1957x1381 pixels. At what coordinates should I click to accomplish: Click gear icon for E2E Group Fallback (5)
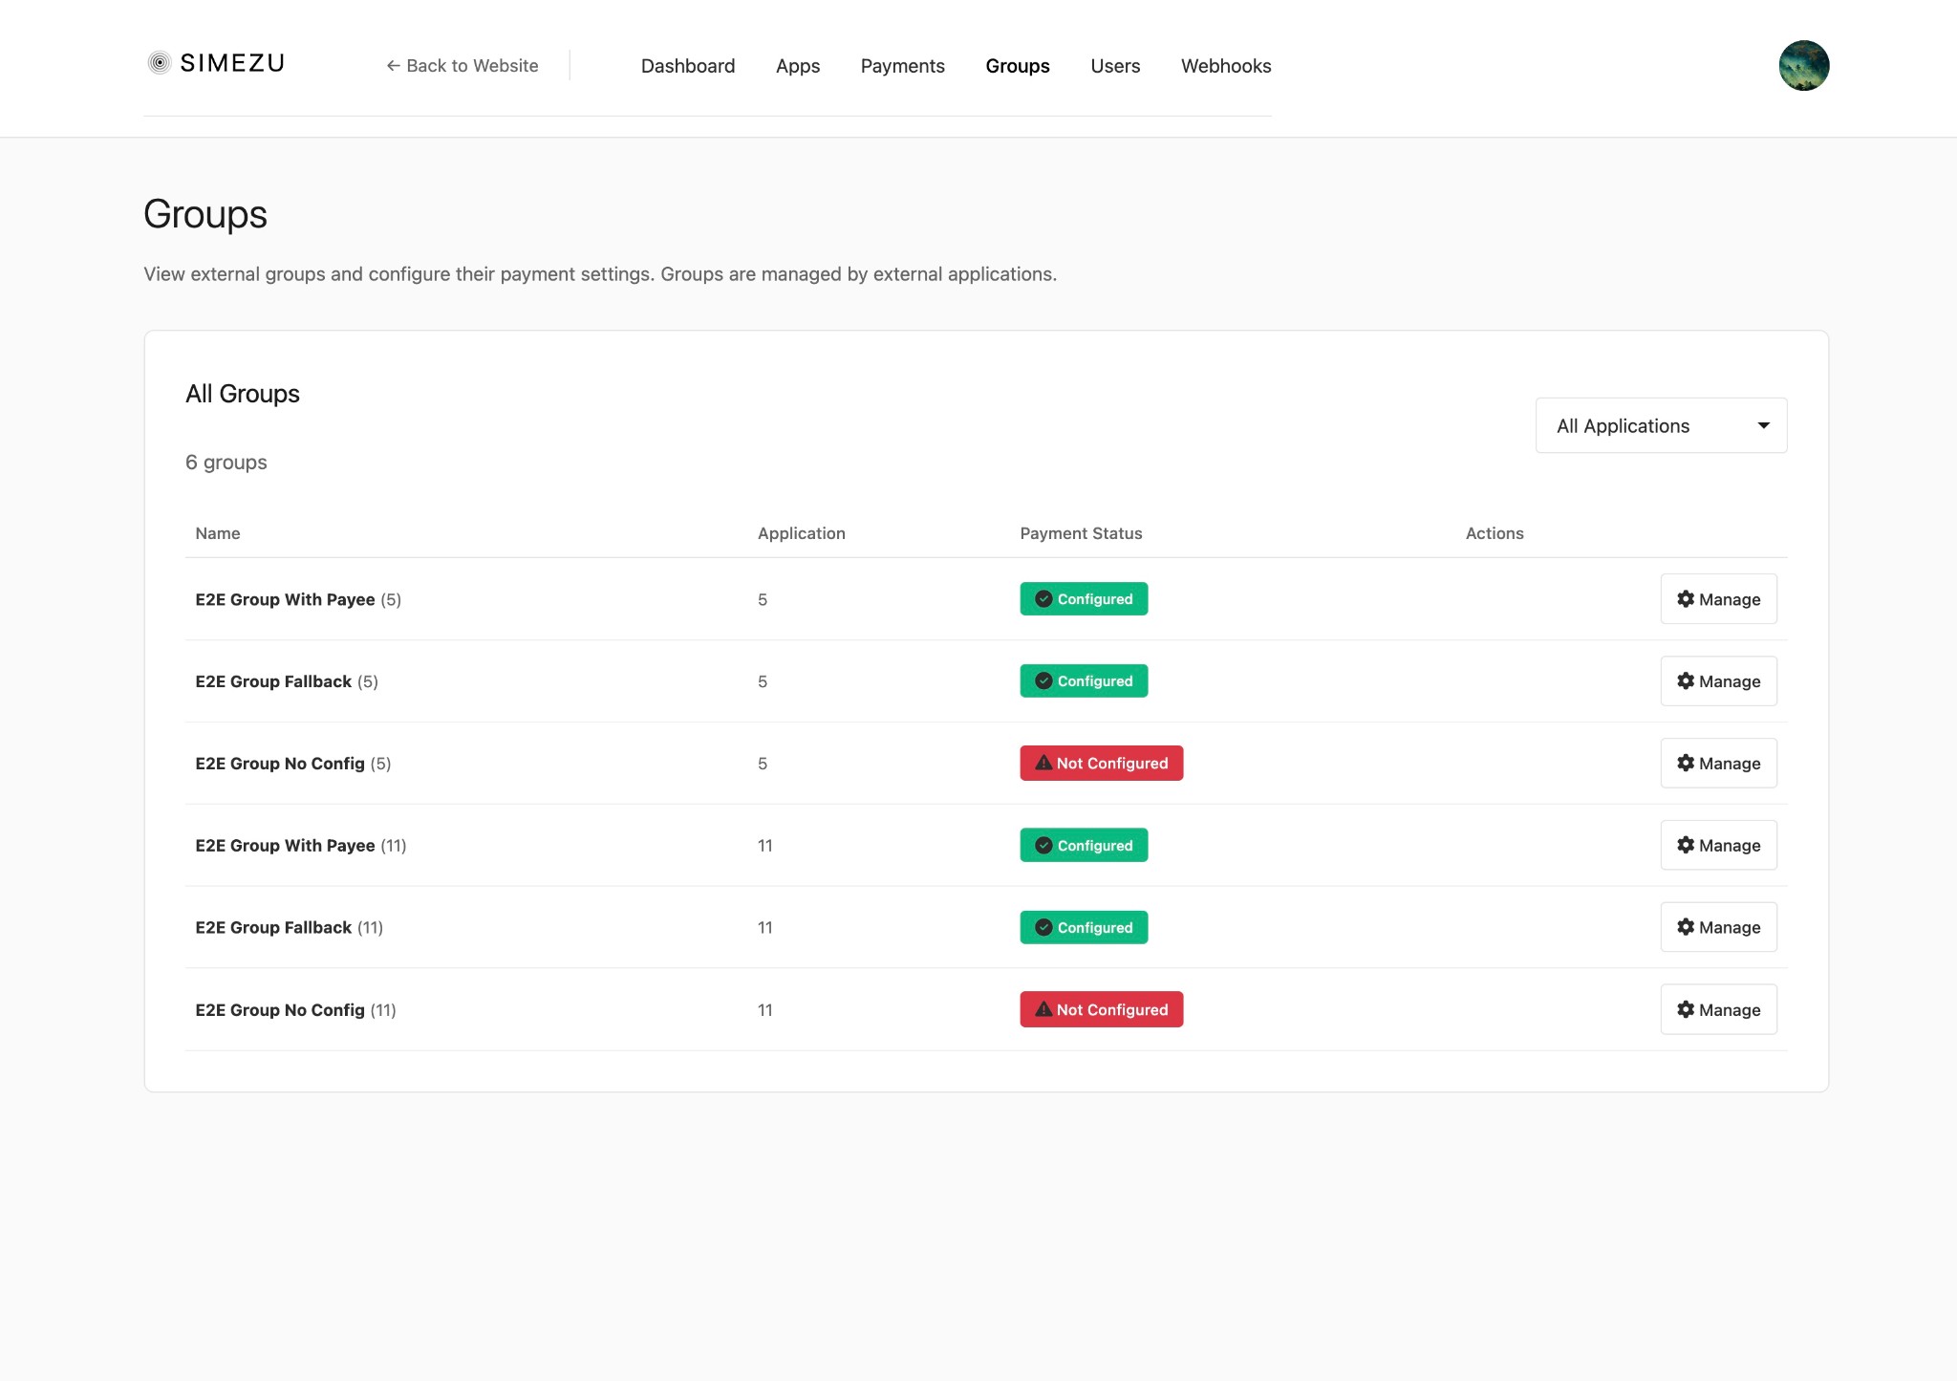coord(1686,681)
